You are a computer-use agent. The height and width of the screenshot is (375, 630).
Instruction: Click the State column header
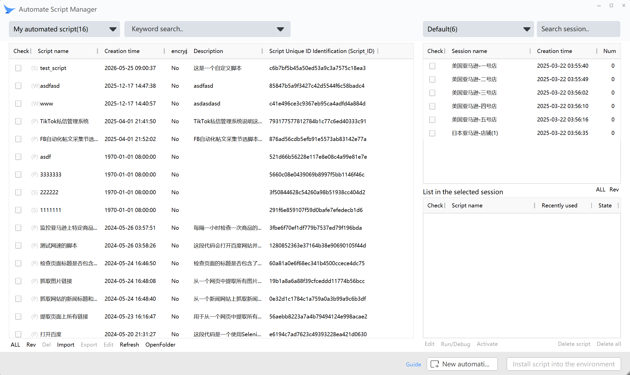click(605, 205)
